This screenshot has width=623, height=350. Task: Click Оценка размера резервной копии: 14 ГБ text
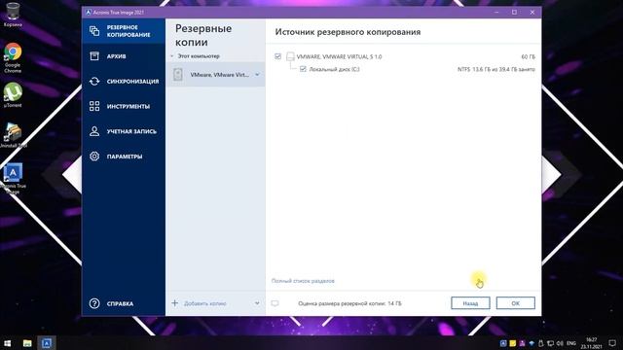[x=349, y=303]
